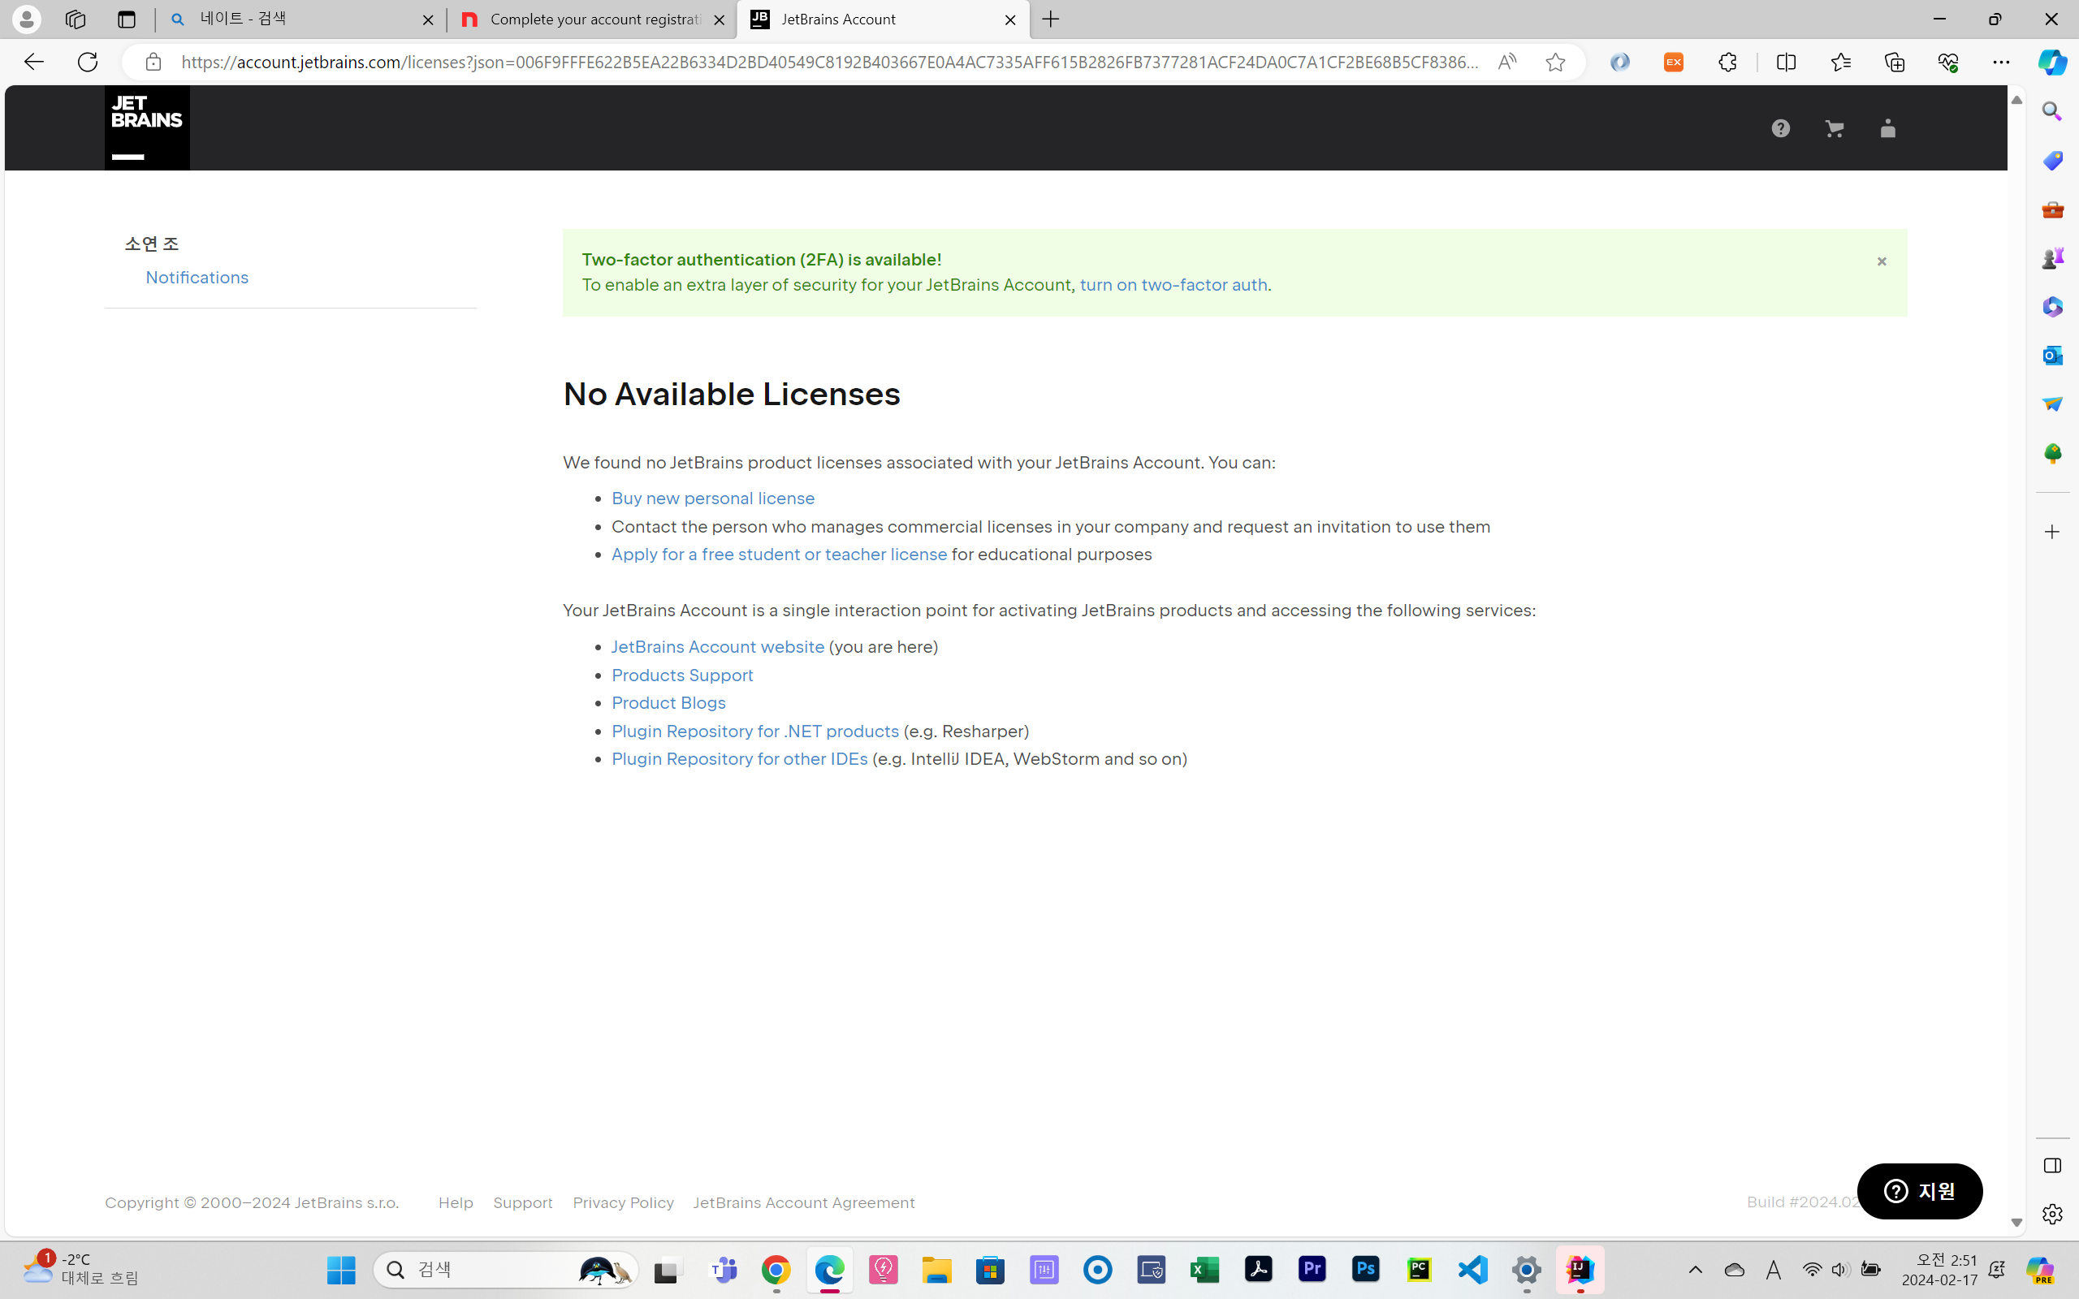Click the page scrollbar down arrow
Screen dimensions: 2079x1299
tap(2016, 1223)
